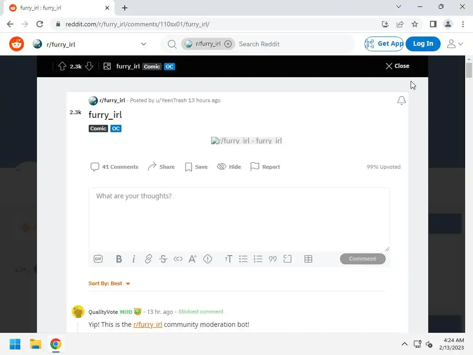This screenshot has height=355, width=473.
Task: Open Chrome profile icon
Action: coord(448,24)
